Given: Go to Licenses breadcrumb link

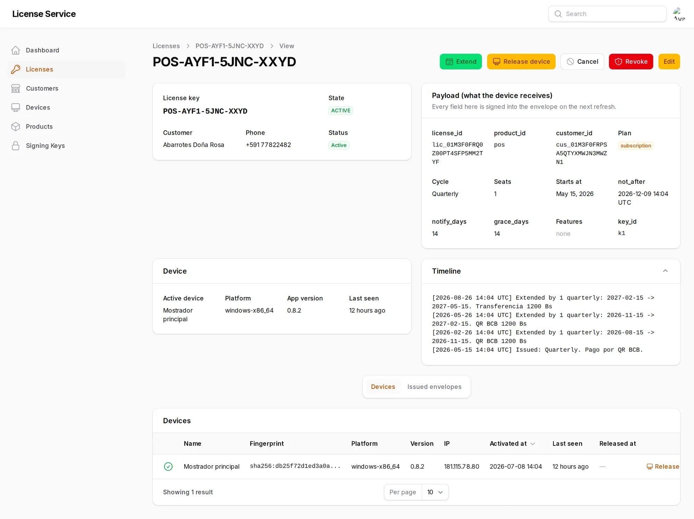Looking at the screenshot, I should click(166, 46).
